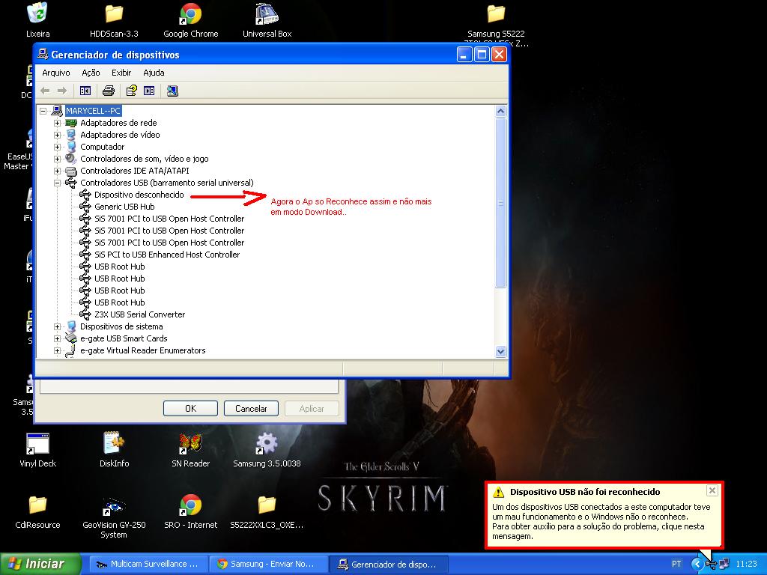Select SiS PCI to USB Enhanced Host Controller

point(167,255)
